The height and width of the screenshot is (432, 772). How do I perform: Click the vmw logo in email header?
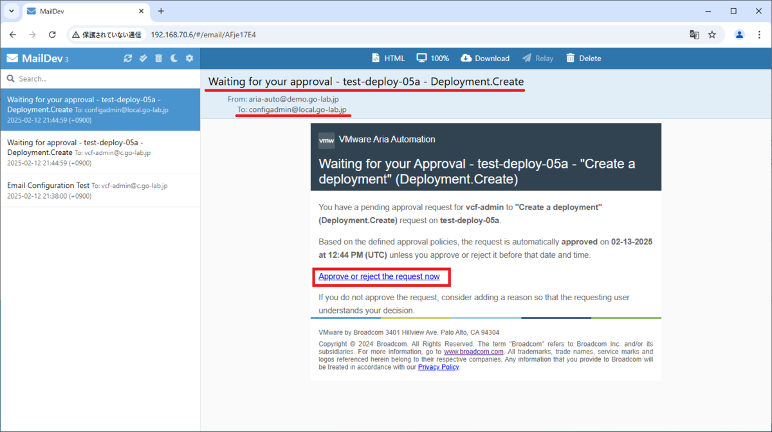(326, 139)
